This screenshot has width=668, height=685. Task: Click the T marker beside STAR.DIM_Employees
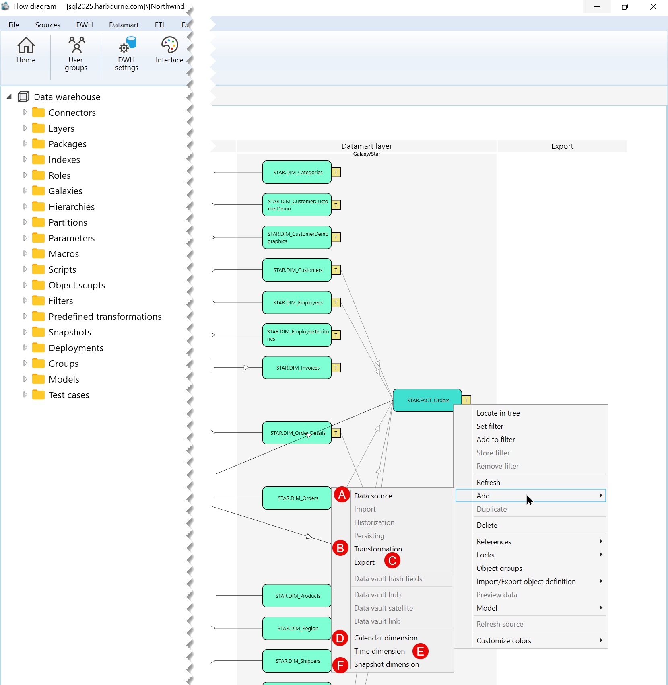coord(336,302)
